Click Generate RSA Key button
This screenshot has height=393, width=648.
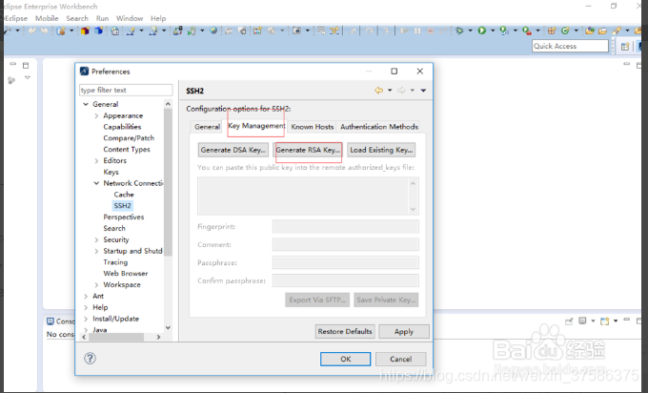[x=308, y=150]
